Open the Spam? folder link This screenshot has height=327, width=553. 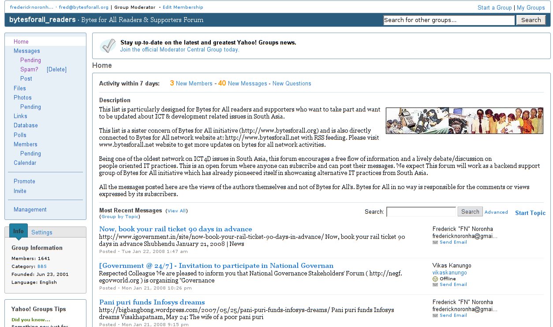pos(29,70)
